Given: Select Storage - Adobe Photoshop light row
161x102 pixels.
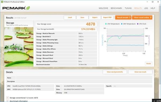Looking at the screenshot, I should click(66, 40).
